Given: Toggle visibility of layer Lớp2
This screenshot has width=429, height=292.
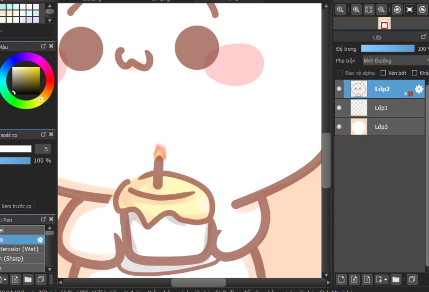Looking at the screenshot, I should click(x=339, y=89).
